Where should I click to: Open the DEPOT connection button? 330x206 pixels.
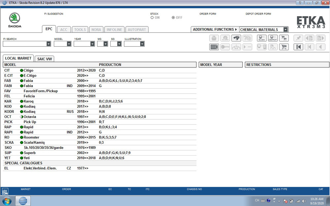[273, 38]
